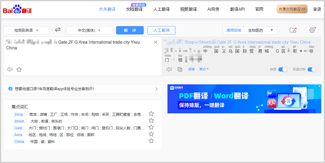This screenshot has height=163, width=325.
Task: Click into the source text input box
Action: tap(82, 56)
